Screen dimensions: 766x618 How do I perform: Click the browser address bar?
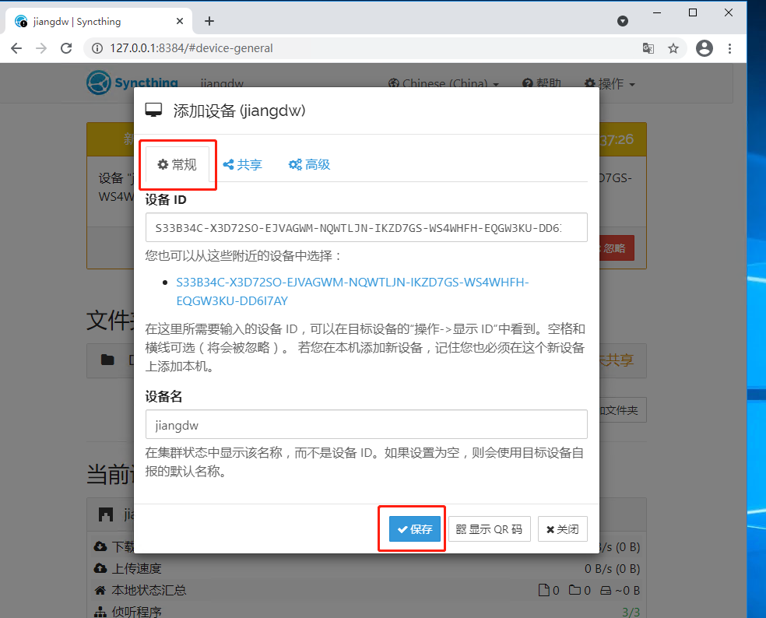coord(311,47)
